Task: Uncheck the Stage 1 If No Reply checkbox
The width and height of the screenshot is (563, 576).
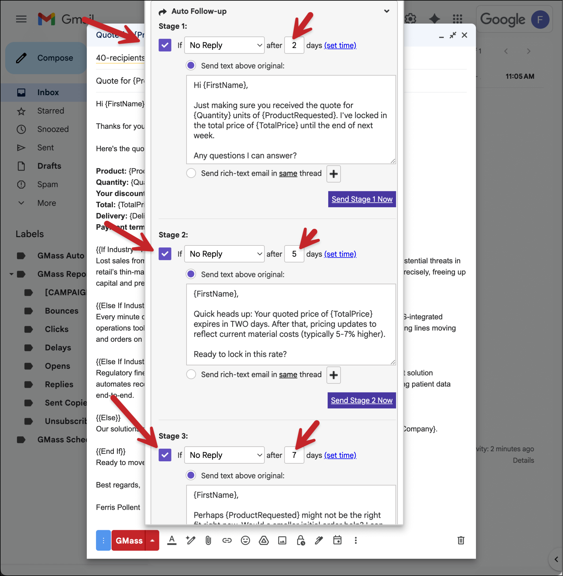Action: click(165, 45)
